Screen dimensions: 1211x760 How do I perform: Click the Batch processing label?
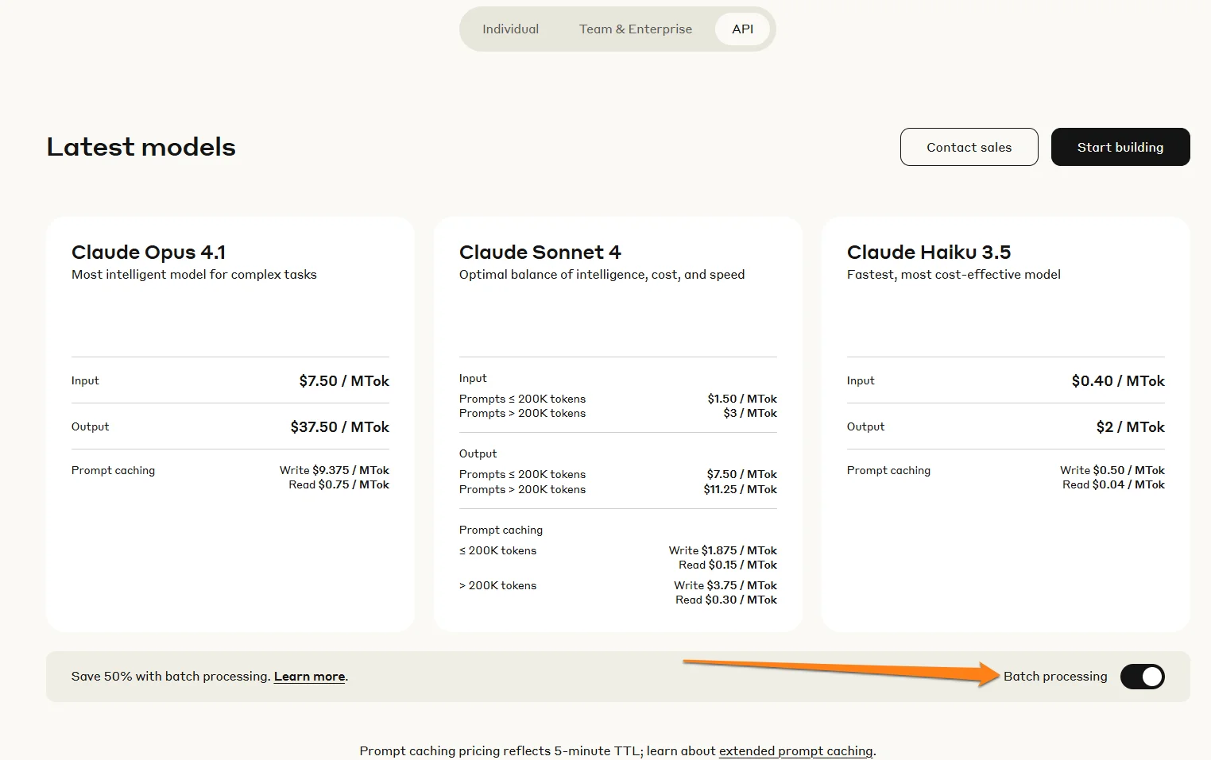coord(1055,677)
